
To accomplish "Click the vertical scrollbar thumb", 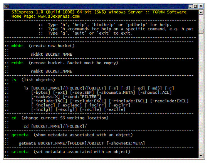I will pos(201,31).
